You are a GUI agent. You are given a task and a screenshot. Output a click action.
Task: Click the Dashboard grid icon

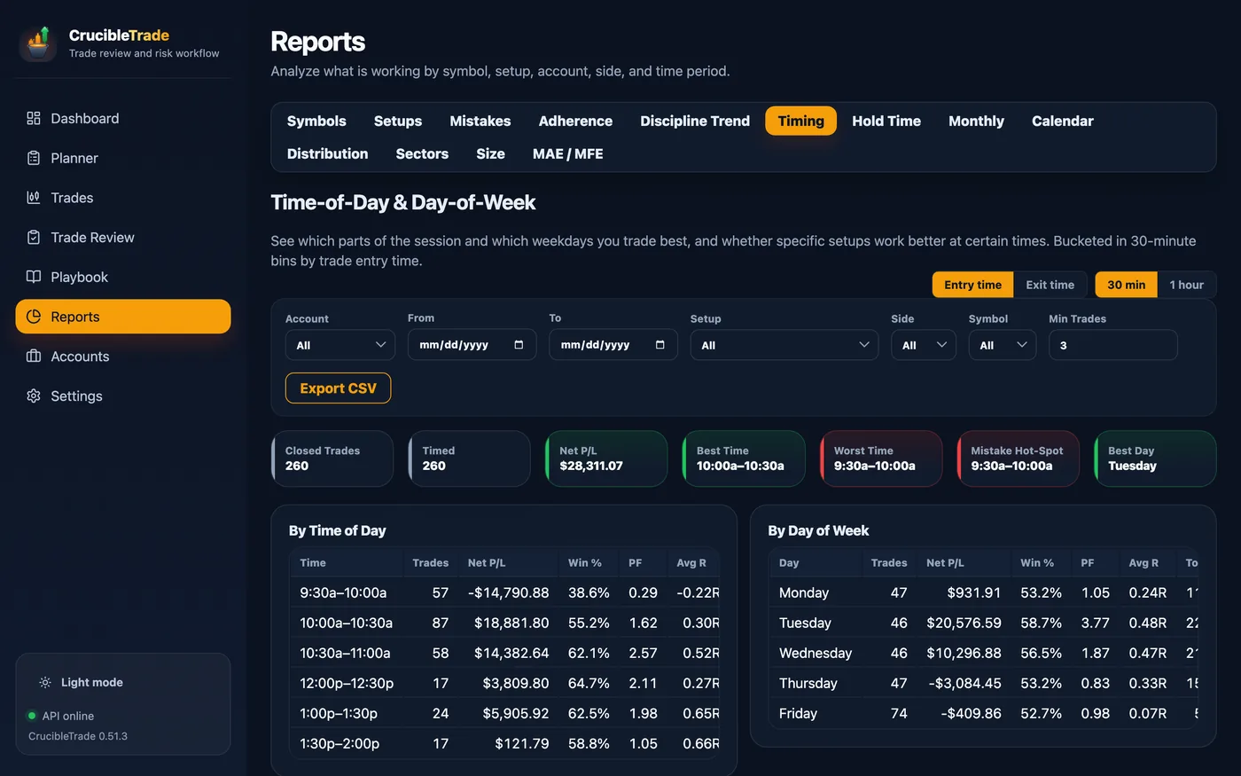coord(34,118)
